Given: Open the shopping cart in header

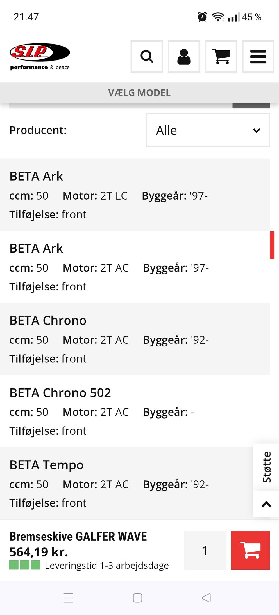Looking at the screenshot, I should [221, 57].
